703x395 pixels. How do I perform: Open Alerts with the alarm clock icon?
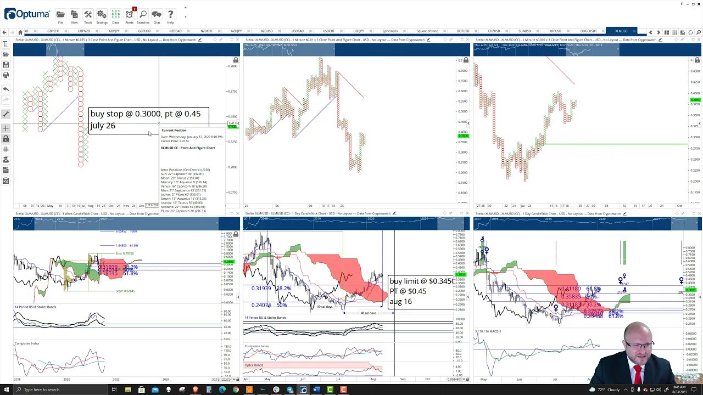129,16
